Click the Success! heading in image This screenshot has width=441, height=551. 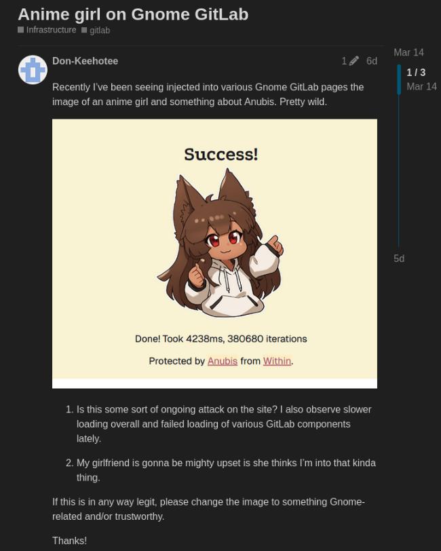tap(221, 154)
